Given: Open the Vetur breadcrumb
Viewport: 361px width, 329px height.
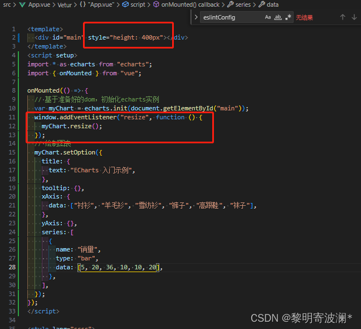Looking at the screenshot, I should (65, 5).
